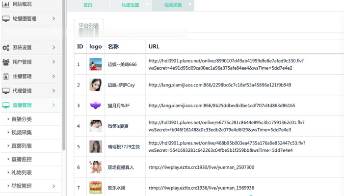The height and width of the screenshot is (196, 344).
Task: Close the 视频采集 tab
Action: coord(190,4)
